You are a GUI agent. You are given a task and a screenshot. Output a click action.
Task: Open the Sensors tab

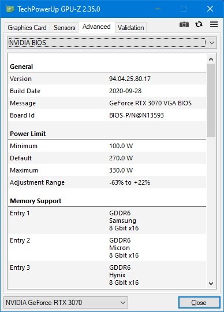[64, 28]
